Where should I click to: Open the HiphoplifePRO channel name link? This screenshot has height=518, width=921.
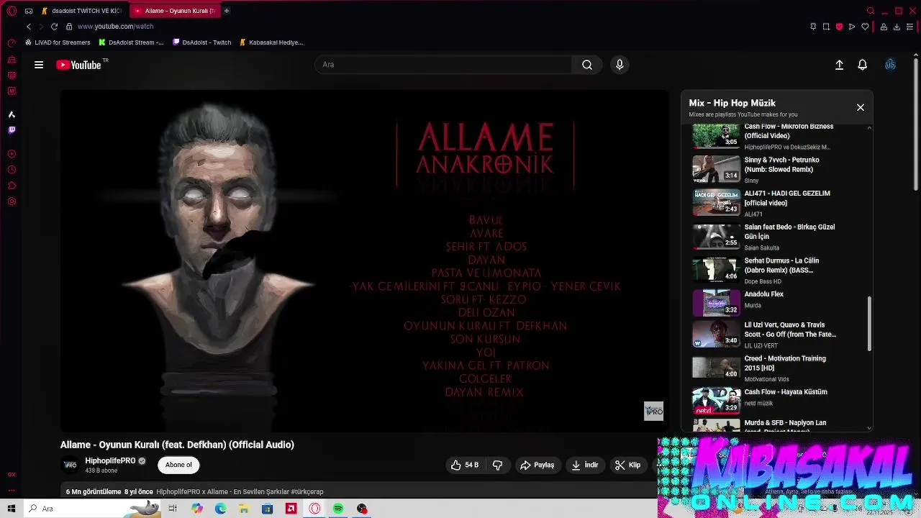click(x=110, y=460)
